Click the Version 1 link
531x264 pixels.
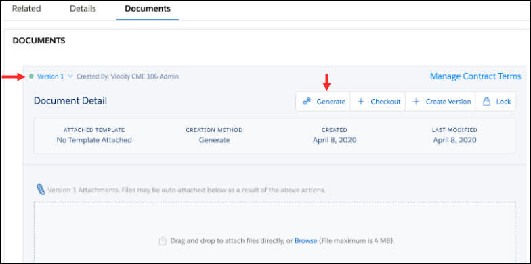50,76
